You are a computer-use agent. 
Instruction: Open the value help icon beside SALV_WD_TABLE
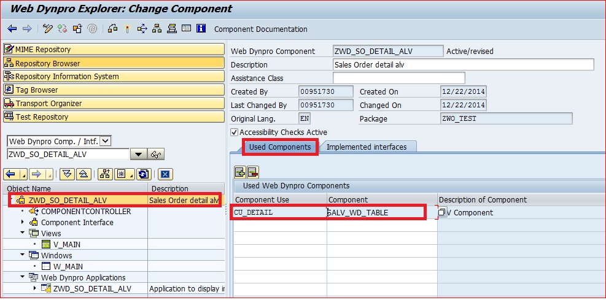point(441,213)
